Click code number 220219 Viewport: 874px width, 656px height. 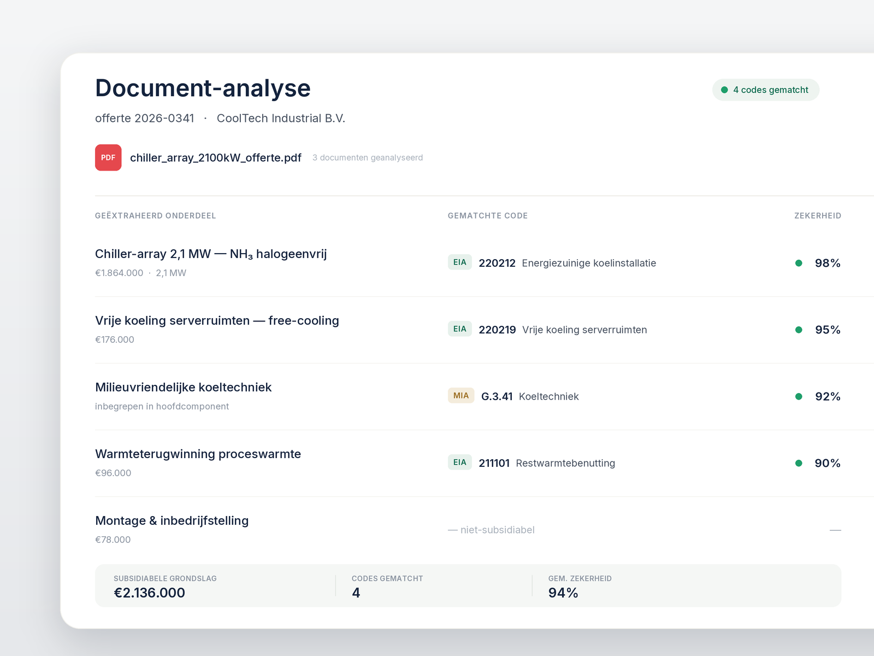point(497,330)
